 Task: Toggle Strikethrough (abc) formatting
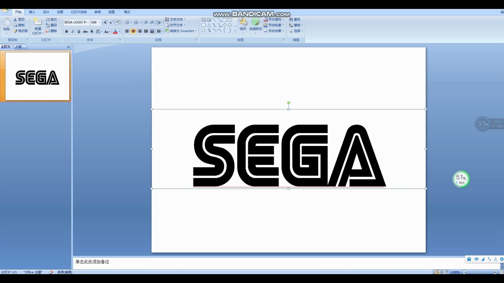click(x=85, y=31)
